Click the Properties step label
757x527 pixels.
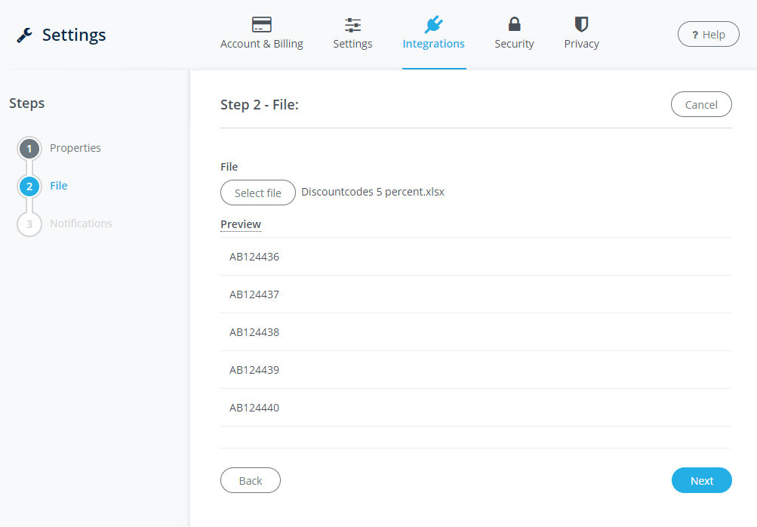(x=75, y=148)
